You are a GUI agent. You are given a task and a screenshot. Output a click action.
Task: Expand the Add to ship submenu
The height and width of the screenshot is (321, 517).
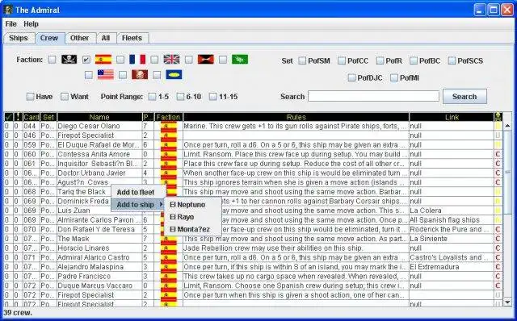click(x=137, y=205)
